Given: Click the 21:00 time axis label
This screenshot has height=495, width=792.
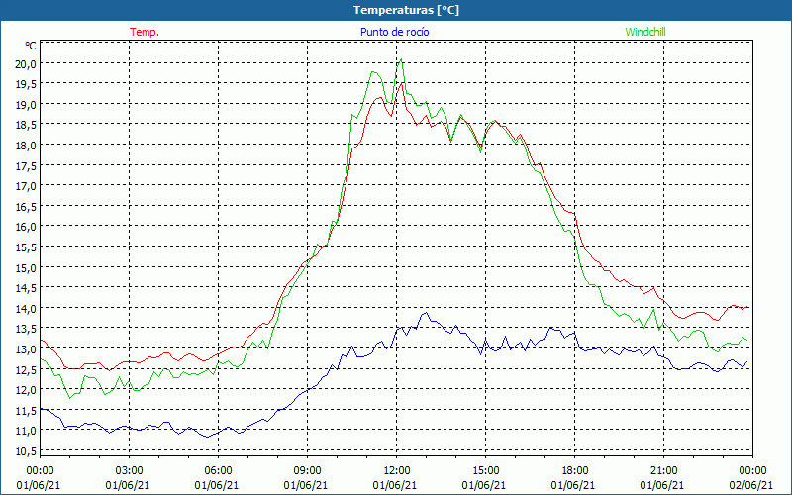Looking at the screenshot, I should (663, 471).
